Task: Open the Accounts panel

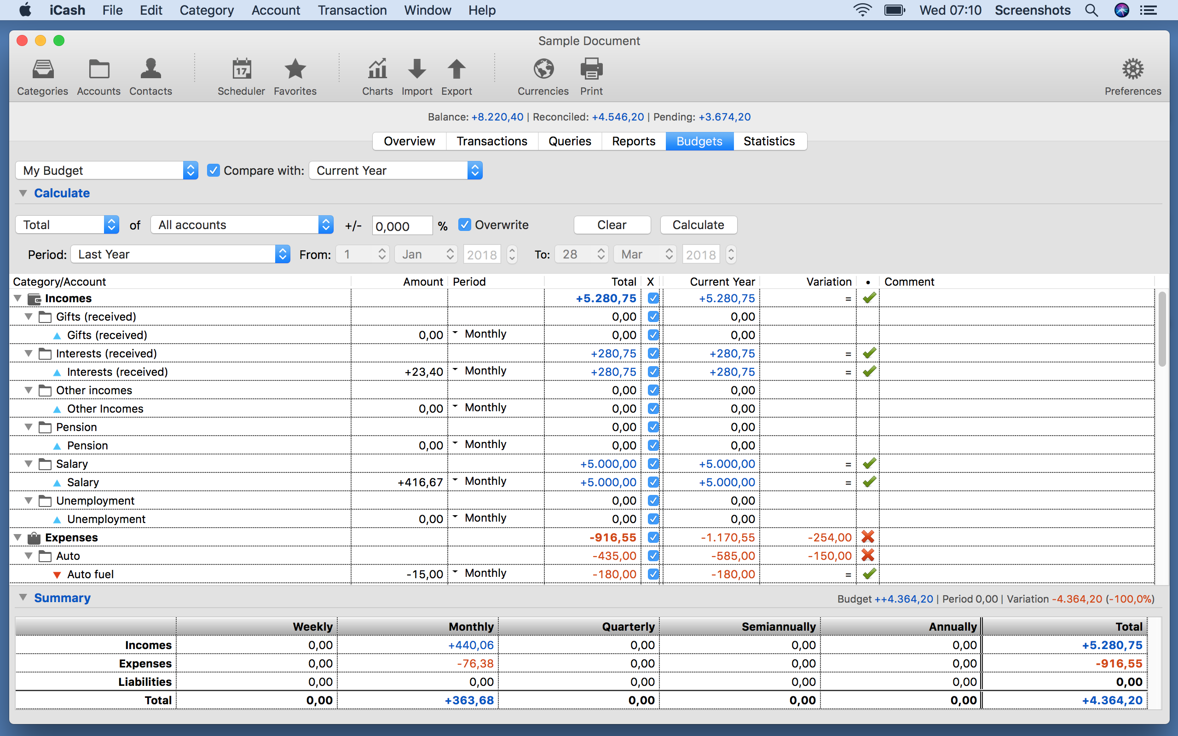Action: click(98, 75)
